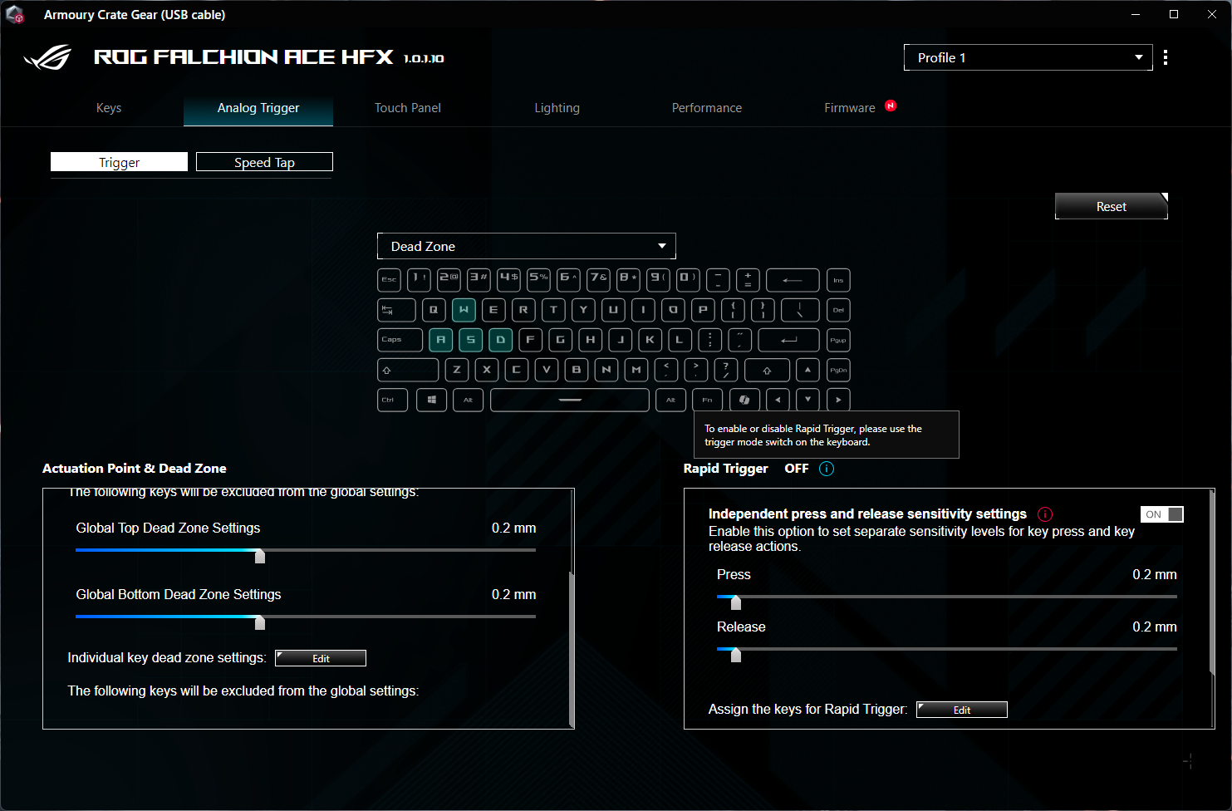The image size is (1232, 811).
Task: Click the red info icon beside sensitivity settings
Action: click(x=1045, y=514)
